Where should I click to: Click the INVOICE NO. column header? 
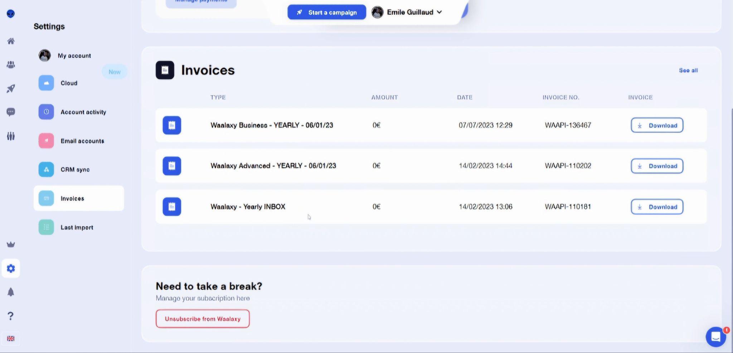(561, 97)
